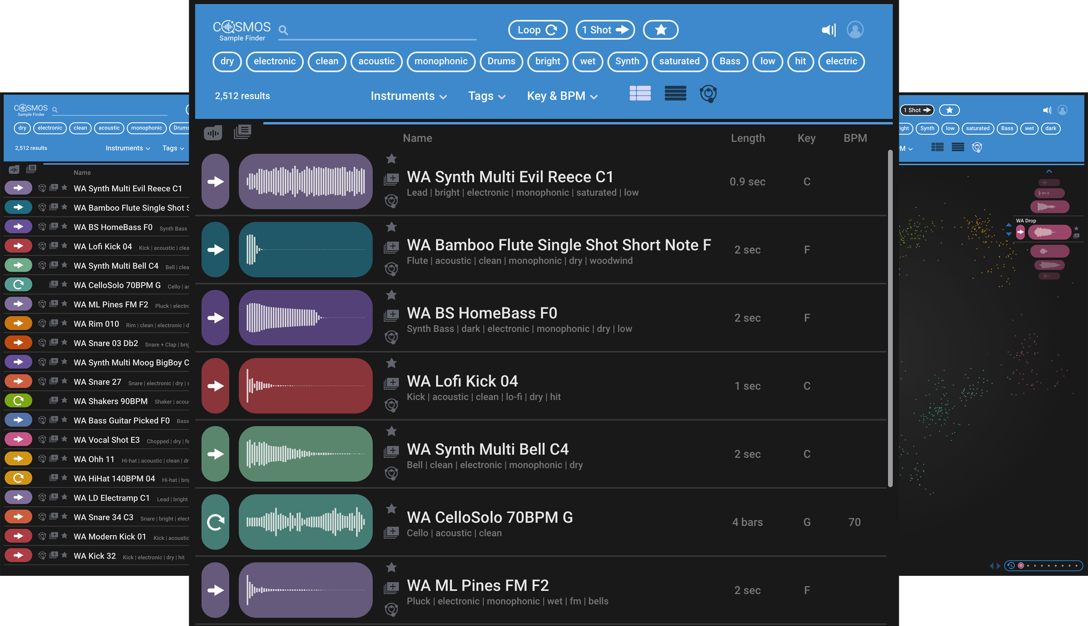Open the user profile icon
The width and height of the screenshot is (1088, 626).
[855, 30]
